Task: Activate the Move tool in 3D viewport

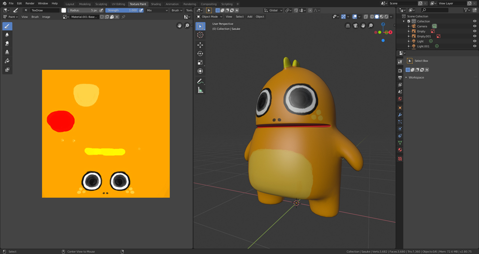Action: click(x=200, y=45)
